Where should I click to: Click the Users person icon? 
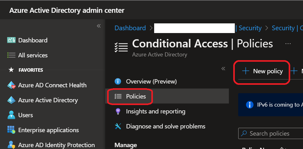coord(11,115)
